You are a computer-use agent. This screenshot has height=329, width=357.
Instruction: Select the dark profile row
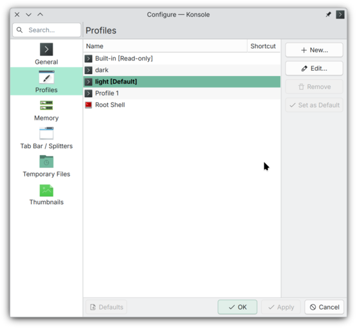pyautogui.click(x=182, y=70)
